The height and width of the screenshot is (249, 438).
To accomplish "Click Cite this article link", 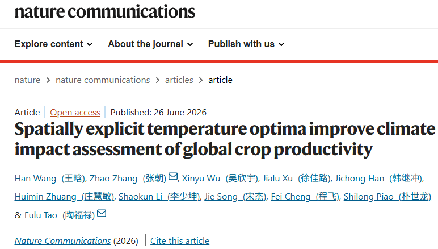I will (x=180, y=241).
